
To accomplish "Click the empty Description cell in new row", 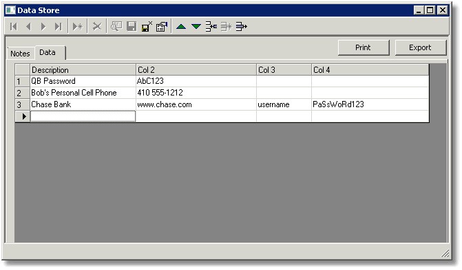I will coord(83,116).
